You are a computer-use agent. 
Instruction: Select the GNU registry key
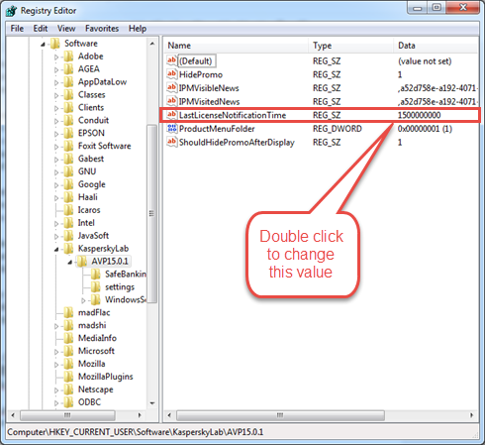(x=87, y=171)
